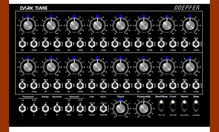Flip the Direction 1-8 switch
This screenshot has height=132, width=219.
pyautogui.click(x=69, y=108)
